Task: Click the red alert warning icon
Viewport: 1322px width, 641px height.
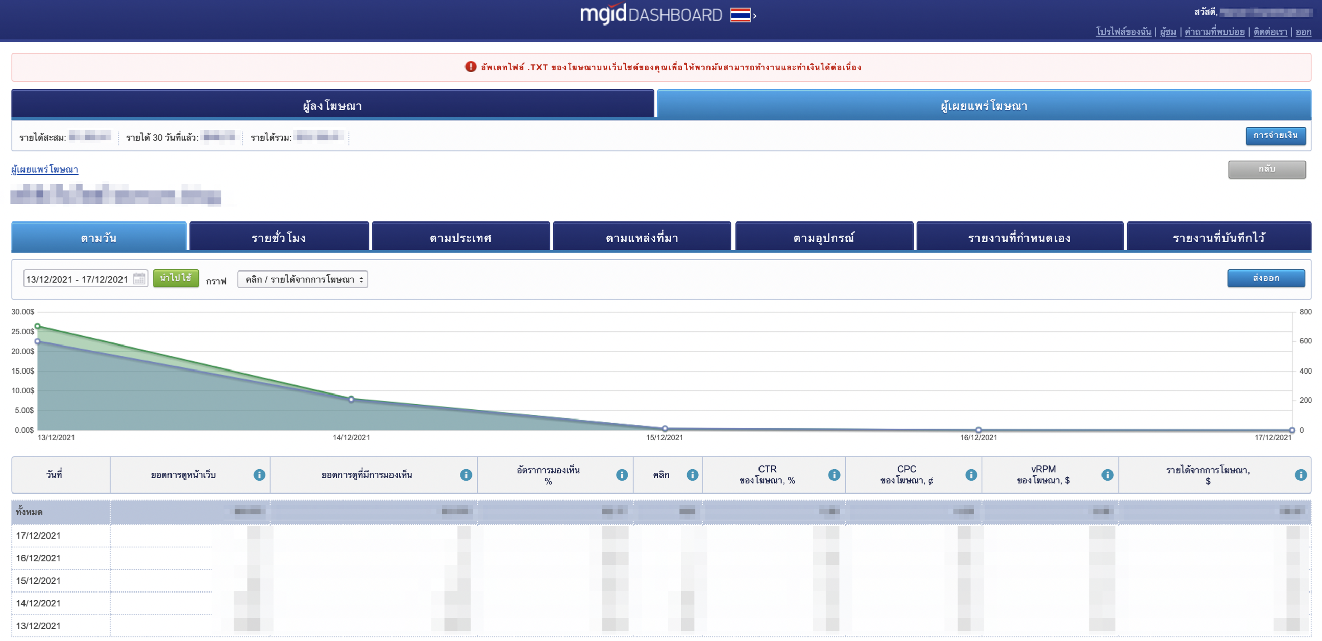Action: point(470,67)
